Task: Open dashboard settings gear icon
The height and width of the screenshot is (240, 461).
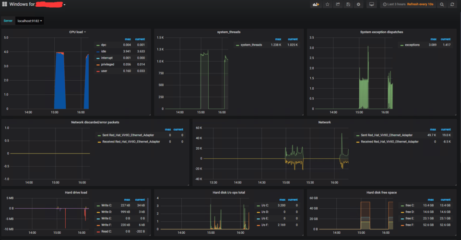Action: (x=358, y=4)
